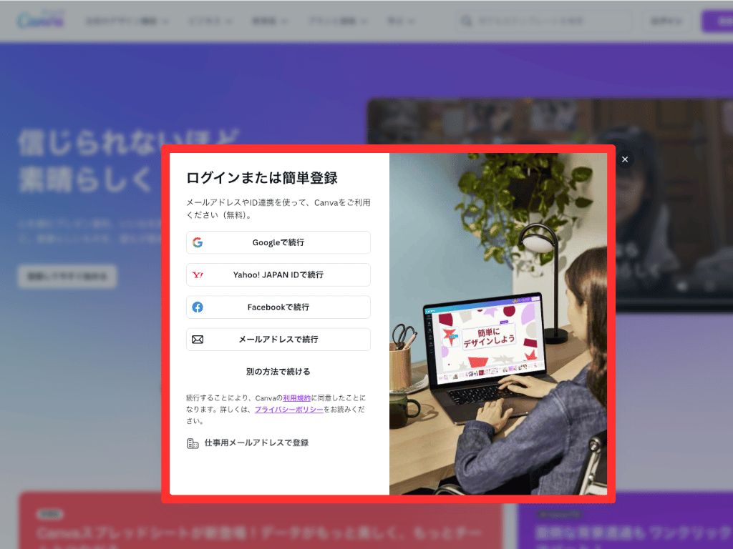Close the login dialog with X
733x549 pixels.
625,159
